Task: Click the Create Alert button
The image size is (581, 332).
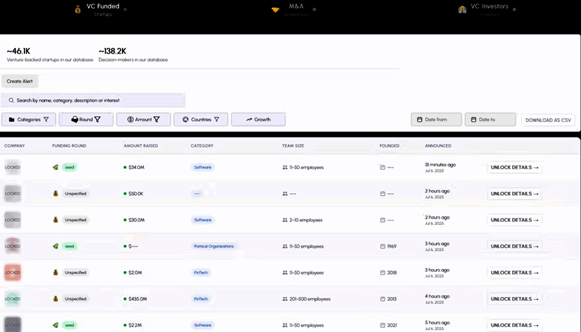Action: pyautogui.click(x=19, y=81)
